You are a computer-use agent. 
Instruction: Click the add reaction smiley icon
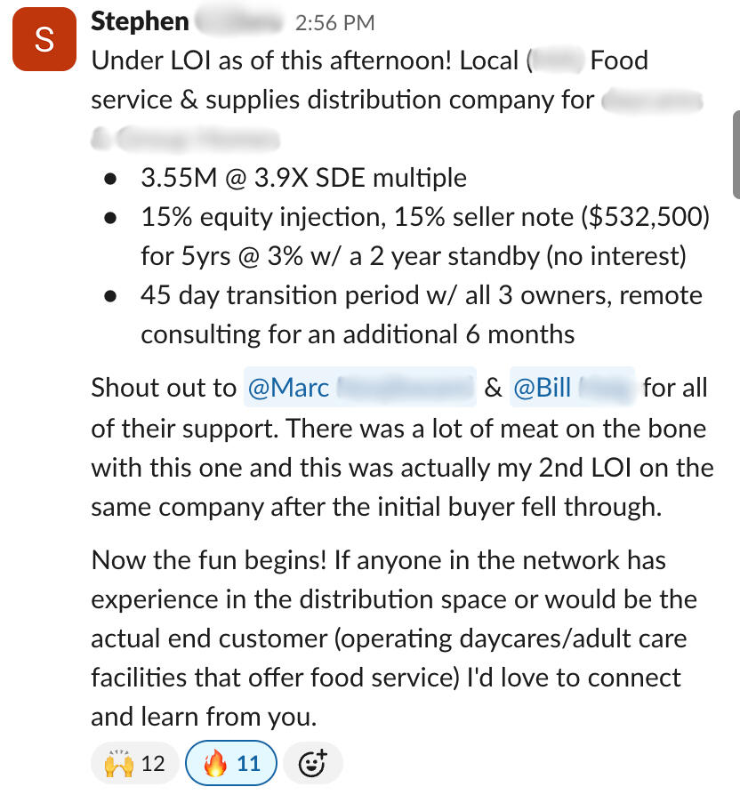pos(312,763)
